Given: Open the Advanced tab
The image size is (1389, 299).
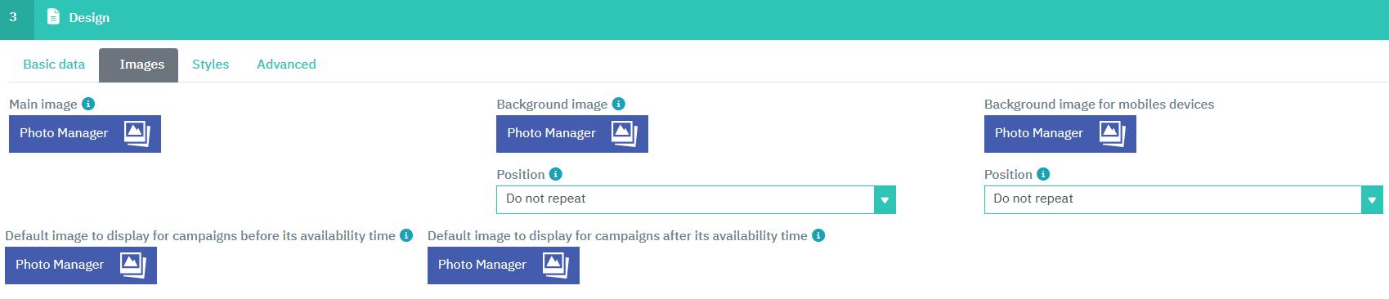Looking at the screenshot, I should point(286,65).
